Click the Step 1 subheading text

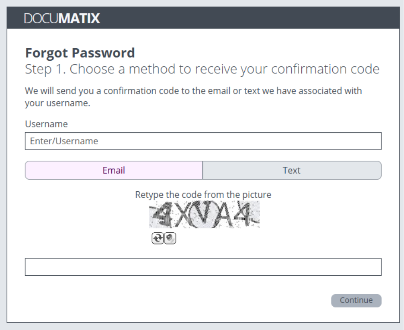point(202,69)
